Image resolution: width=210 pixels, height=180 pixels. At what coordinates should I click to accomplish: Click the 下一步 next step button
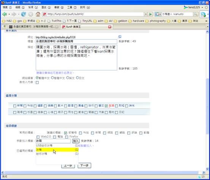84,166
